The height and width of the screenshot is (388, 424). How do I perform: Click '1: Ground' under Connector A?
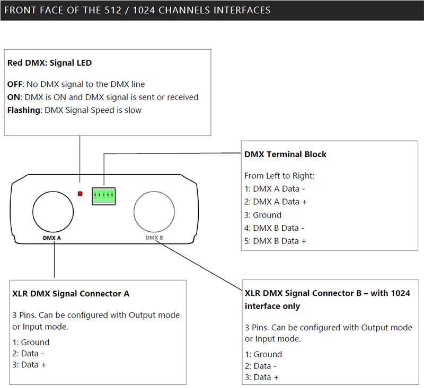[31, 342]
